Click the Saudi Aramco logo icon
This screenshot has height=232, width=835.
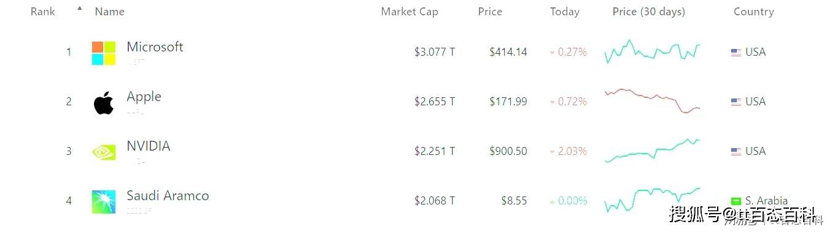pyautogui.click(x=104, y=202)
